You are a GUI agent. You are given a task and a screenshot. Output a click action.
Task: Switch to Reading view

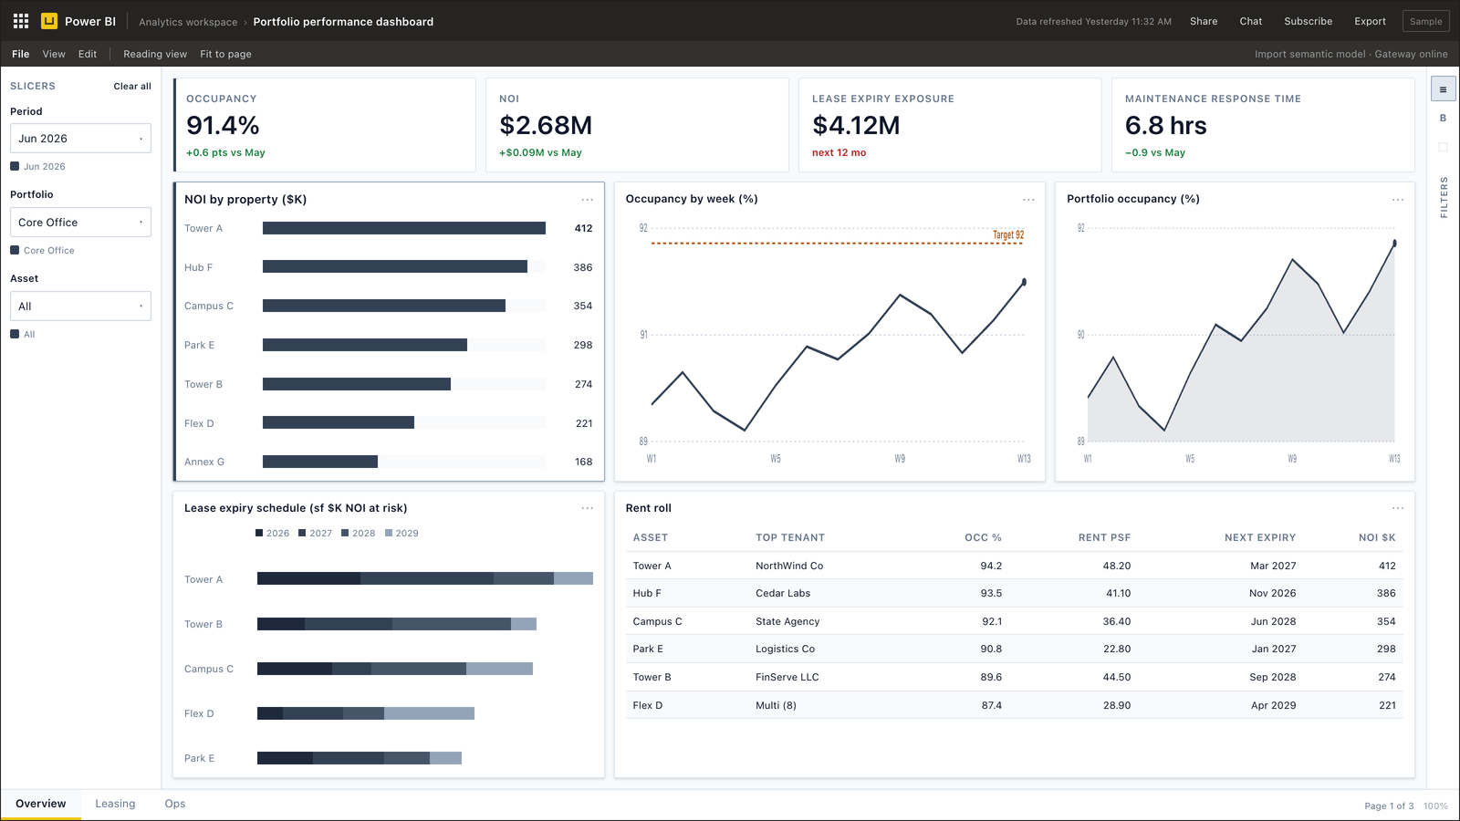point(155,54)
